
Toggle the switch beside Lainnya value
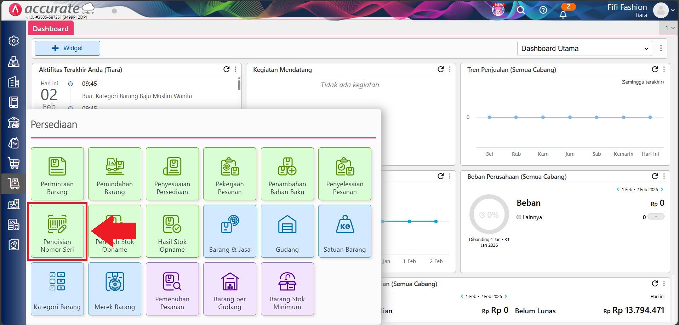click(656, 217)
